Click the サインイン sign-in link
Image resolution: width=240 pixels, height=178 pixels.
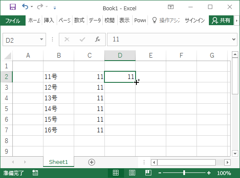point(195,20)
